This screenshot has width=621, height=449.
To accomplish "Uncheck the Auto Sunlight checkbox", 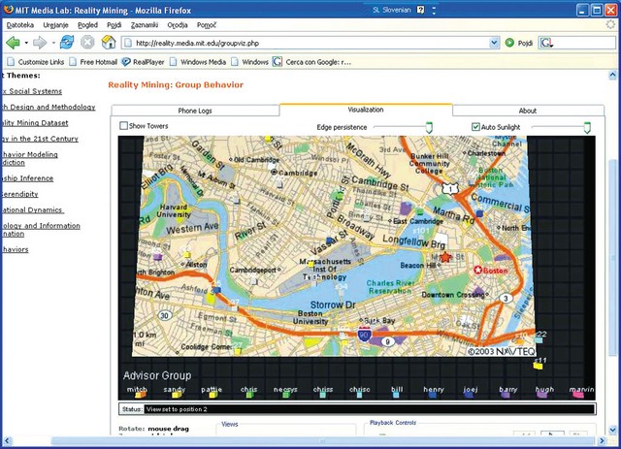I will coord(475,127).
